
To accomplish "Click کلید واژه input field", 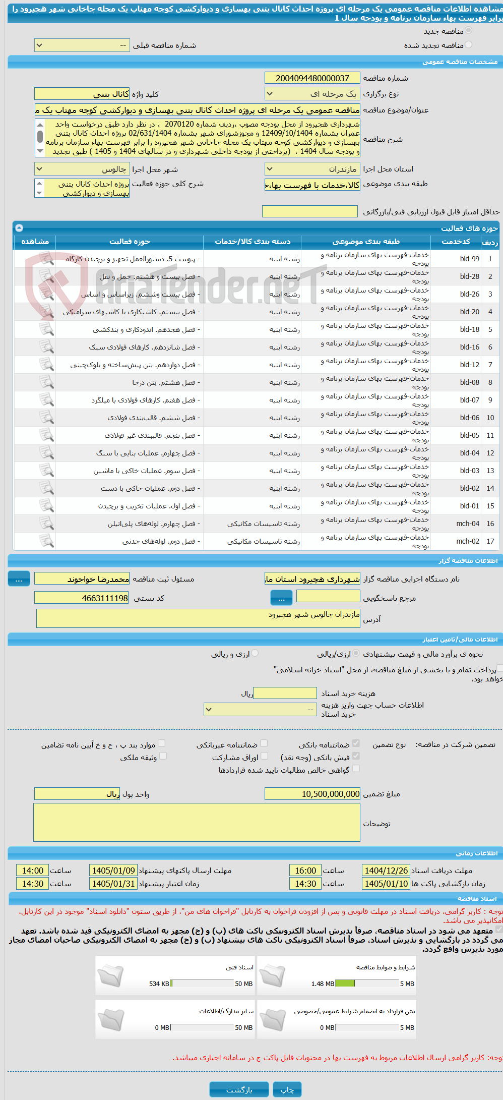I will (x=82, y=94).
